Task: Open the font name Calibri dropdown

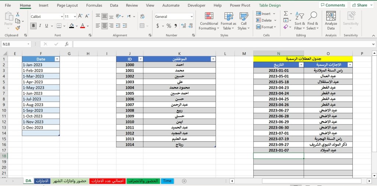Action: tap(62, 17)
